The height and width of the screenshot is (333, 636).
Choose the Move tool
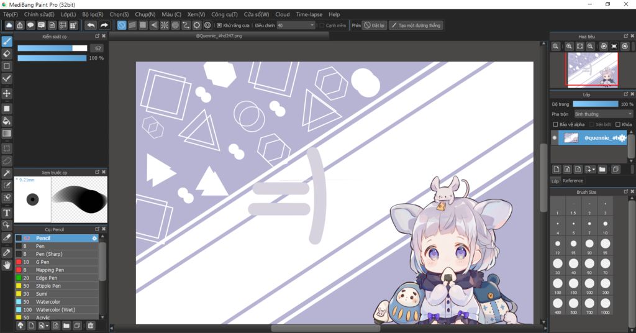(x=7, y=93)
